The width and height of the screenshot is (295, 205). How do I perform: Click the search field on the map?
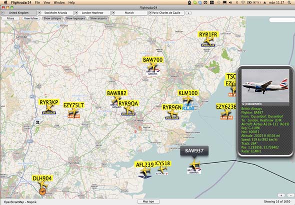282,20
